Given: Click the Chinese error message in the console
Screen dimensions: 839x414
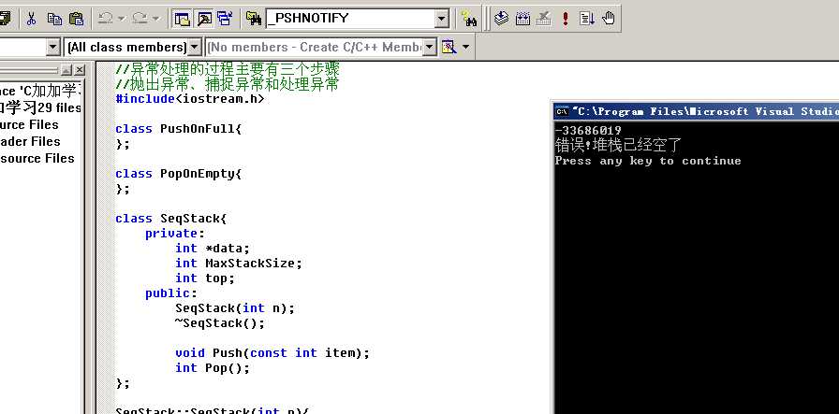Looking at the screenshot, I should 618,145.
